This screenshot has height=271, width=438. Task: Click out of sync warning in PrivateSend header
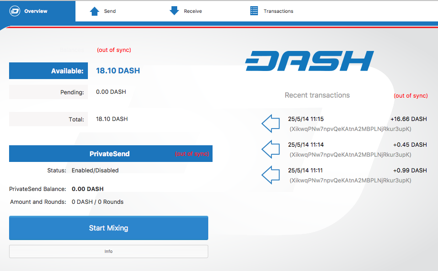tap(192, 154)
